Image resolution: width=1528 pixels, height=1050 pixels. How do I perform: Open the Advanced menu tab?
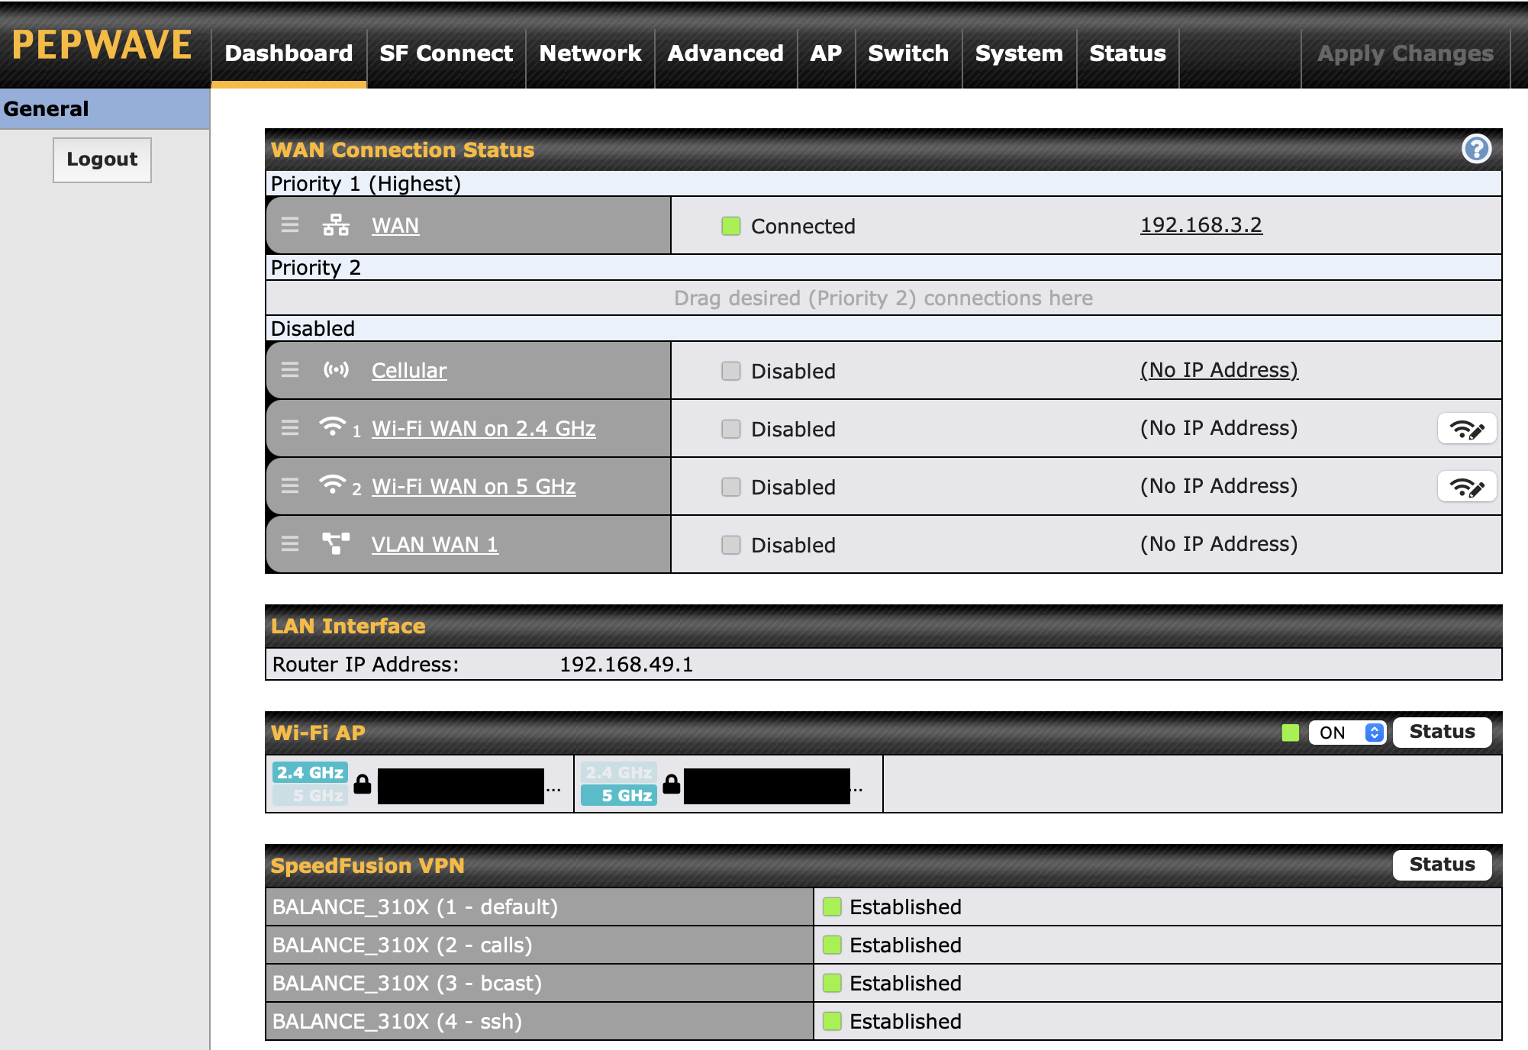(x=725, y=53)
